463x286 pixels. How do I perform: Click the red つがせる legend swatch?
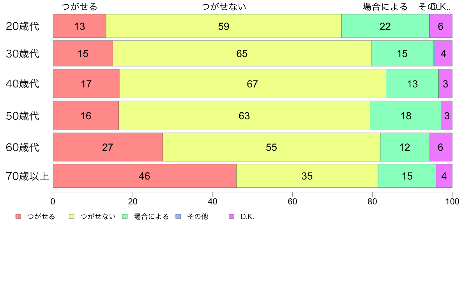pos(18,216)
